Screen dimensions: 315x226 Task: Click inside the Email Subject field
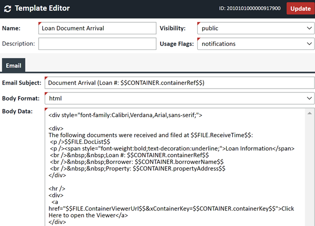179,83
